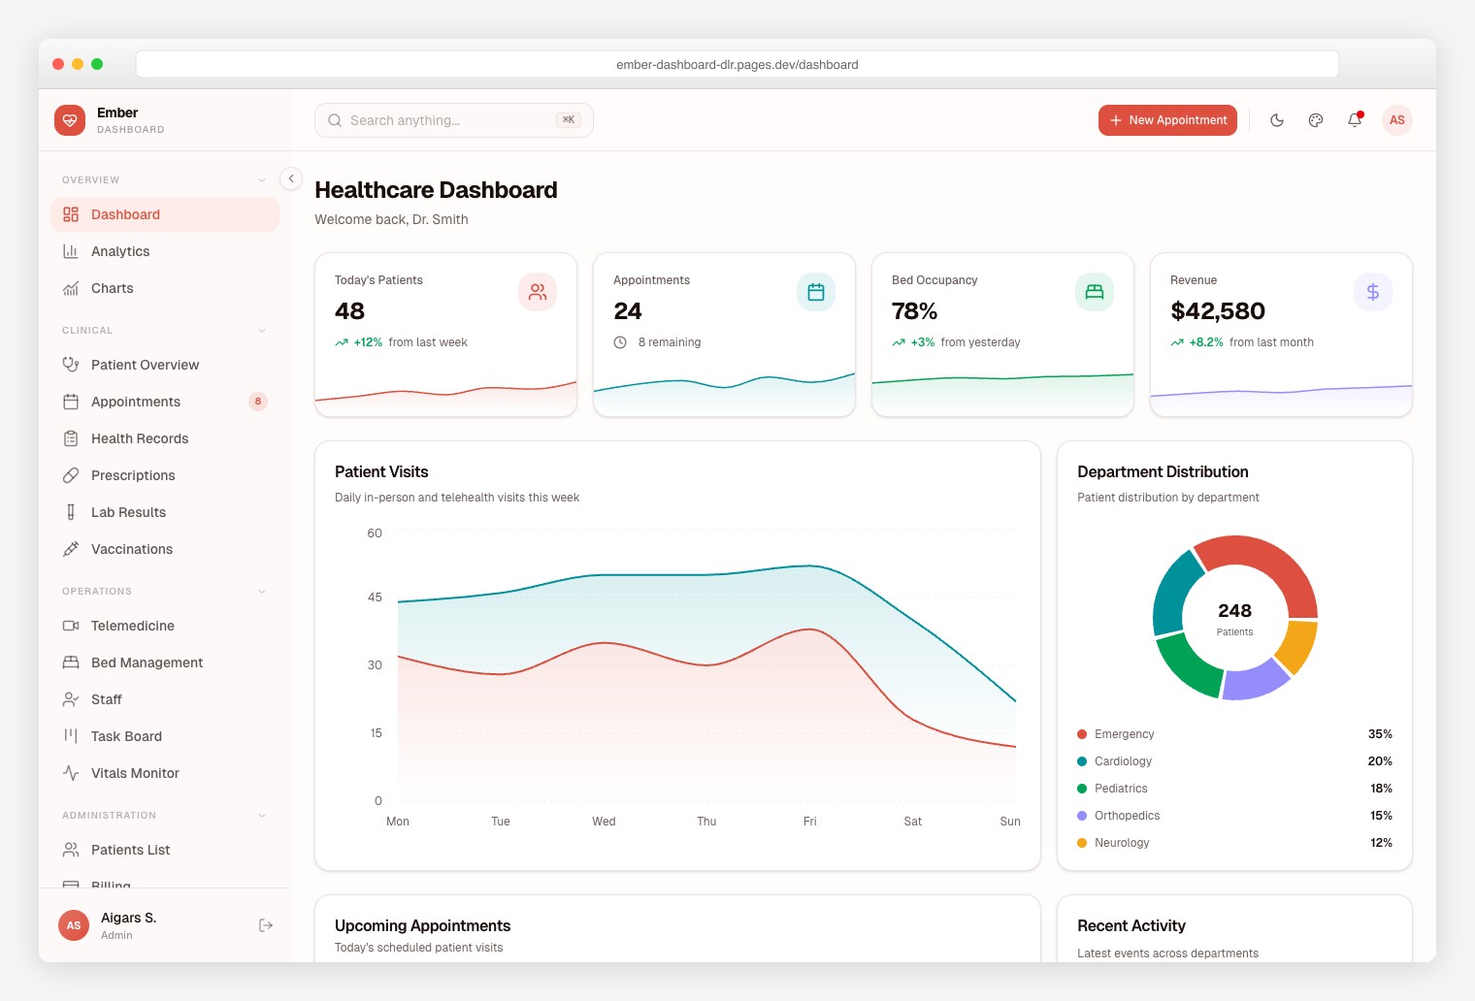Open the theme palette picker
The image size is (1475, 1001).
[x=1316, y=120]
